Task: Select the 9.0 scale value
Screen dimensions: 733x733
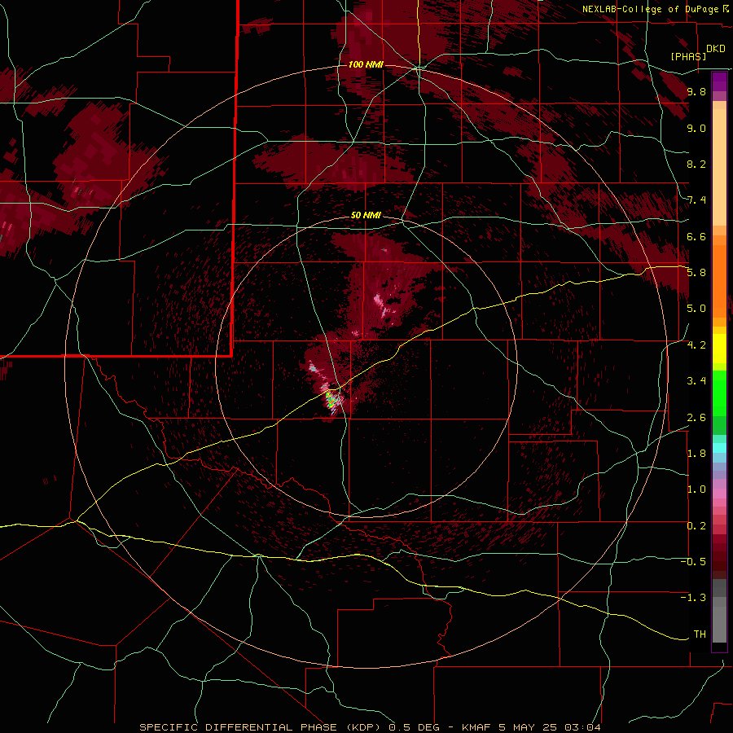Action: coord(696,128)
